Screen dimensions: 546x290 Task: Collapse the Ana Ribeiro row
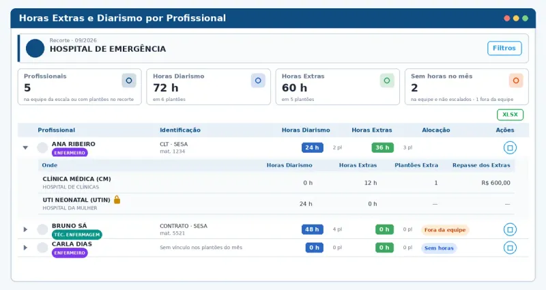(x=25, y=147)
